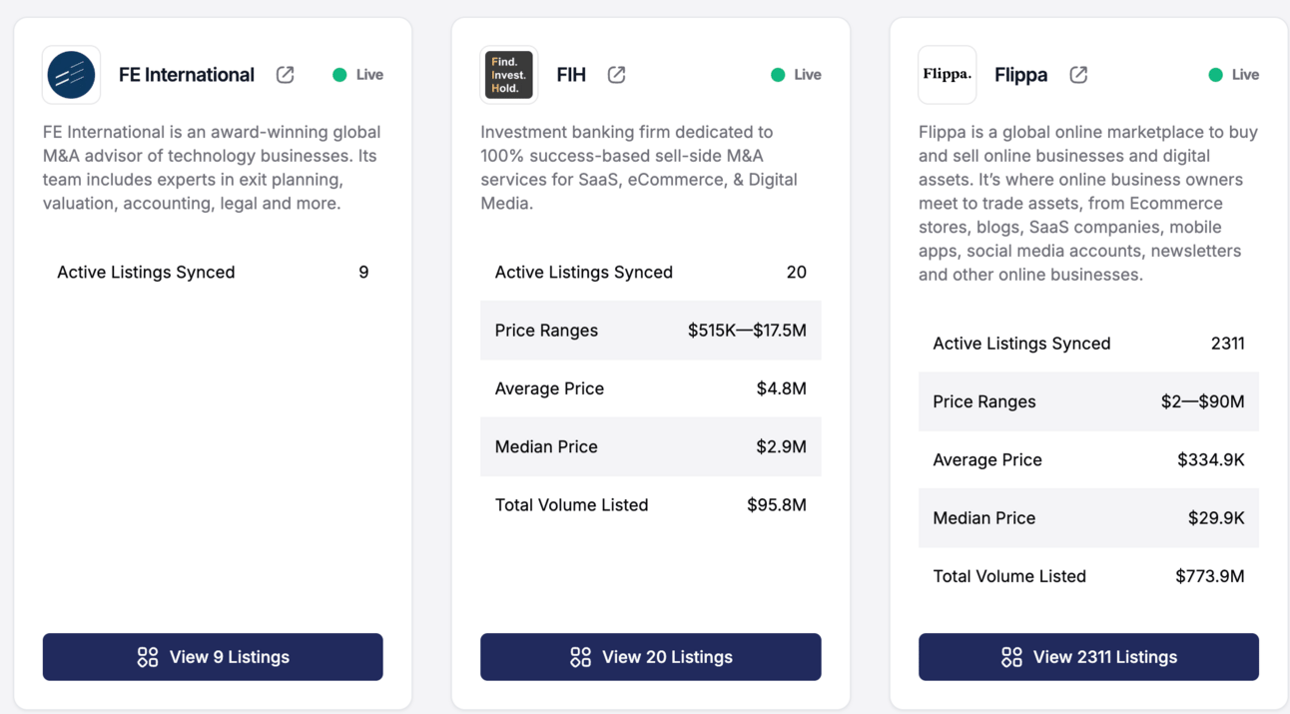Viewport: 1290px width, 714px height.
Task: Click FIH green Live status indicator
Action: coord(778,75)
